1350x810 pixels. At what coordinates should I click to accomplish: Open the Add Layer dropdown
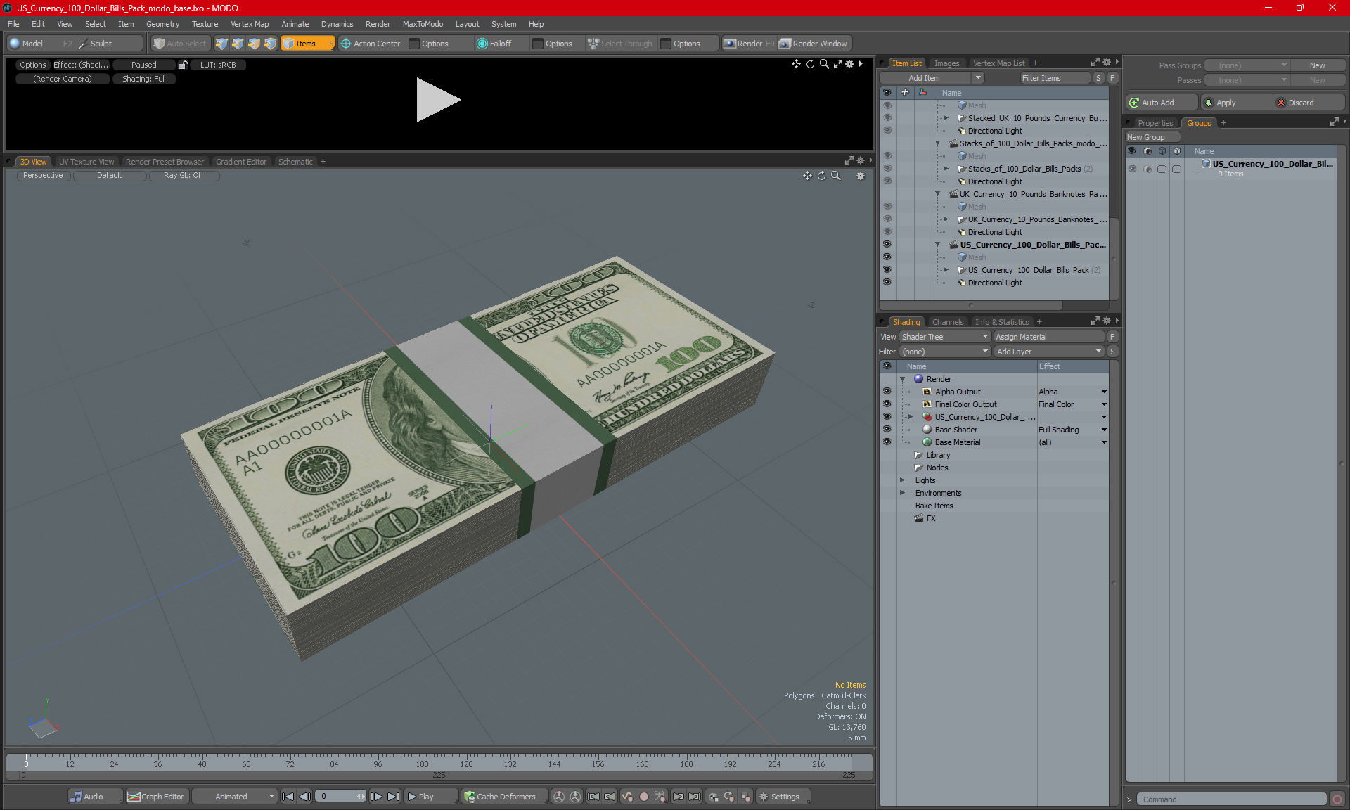(x=1049, y=352)
